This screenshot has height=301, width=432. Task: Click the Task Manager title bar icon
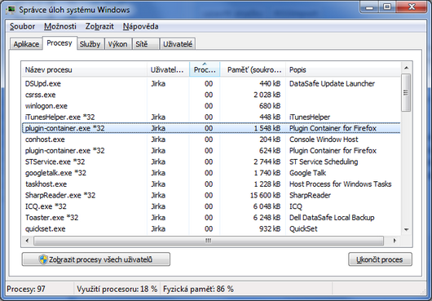(x=11, y=10)
